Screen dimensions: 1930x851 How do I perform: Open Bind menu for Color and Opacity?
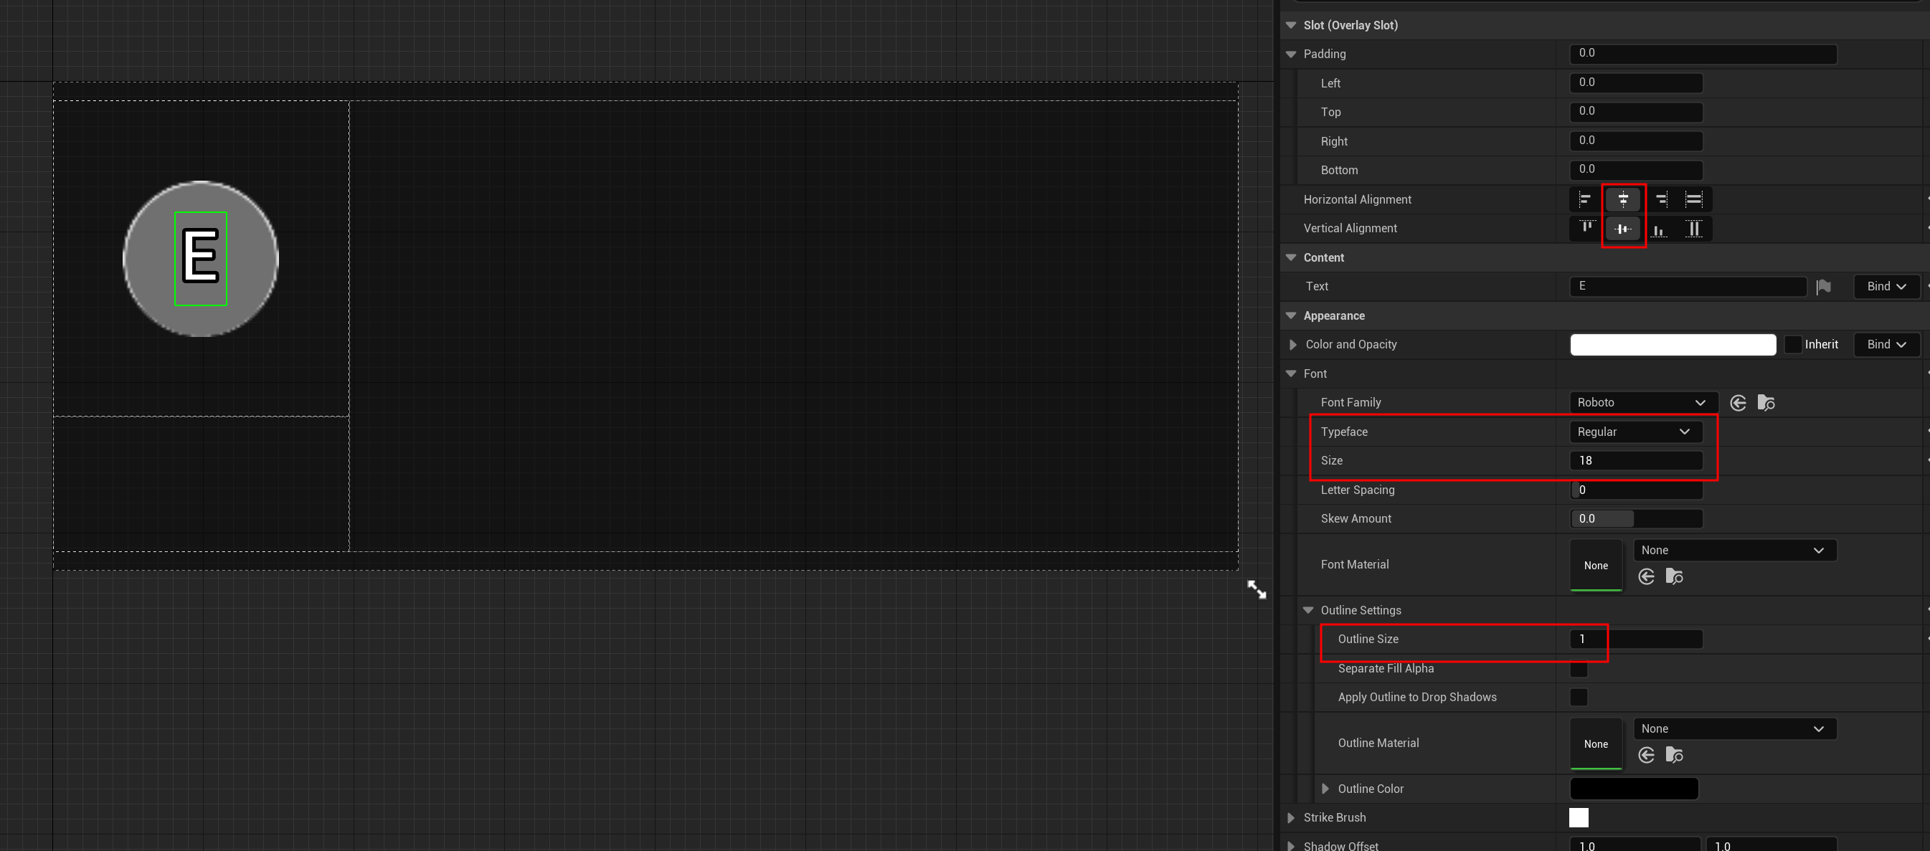click(x=1886, y=345)
